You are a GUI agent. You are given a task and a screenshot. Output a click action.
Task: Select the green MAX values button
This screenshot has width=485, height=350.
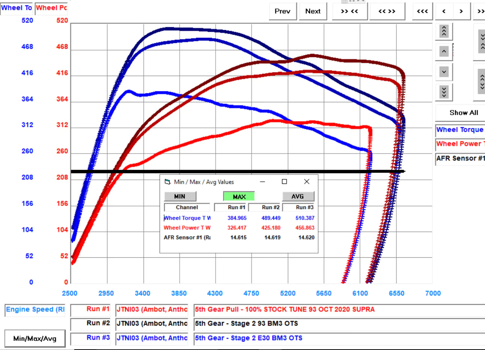(x=239, y=196)
